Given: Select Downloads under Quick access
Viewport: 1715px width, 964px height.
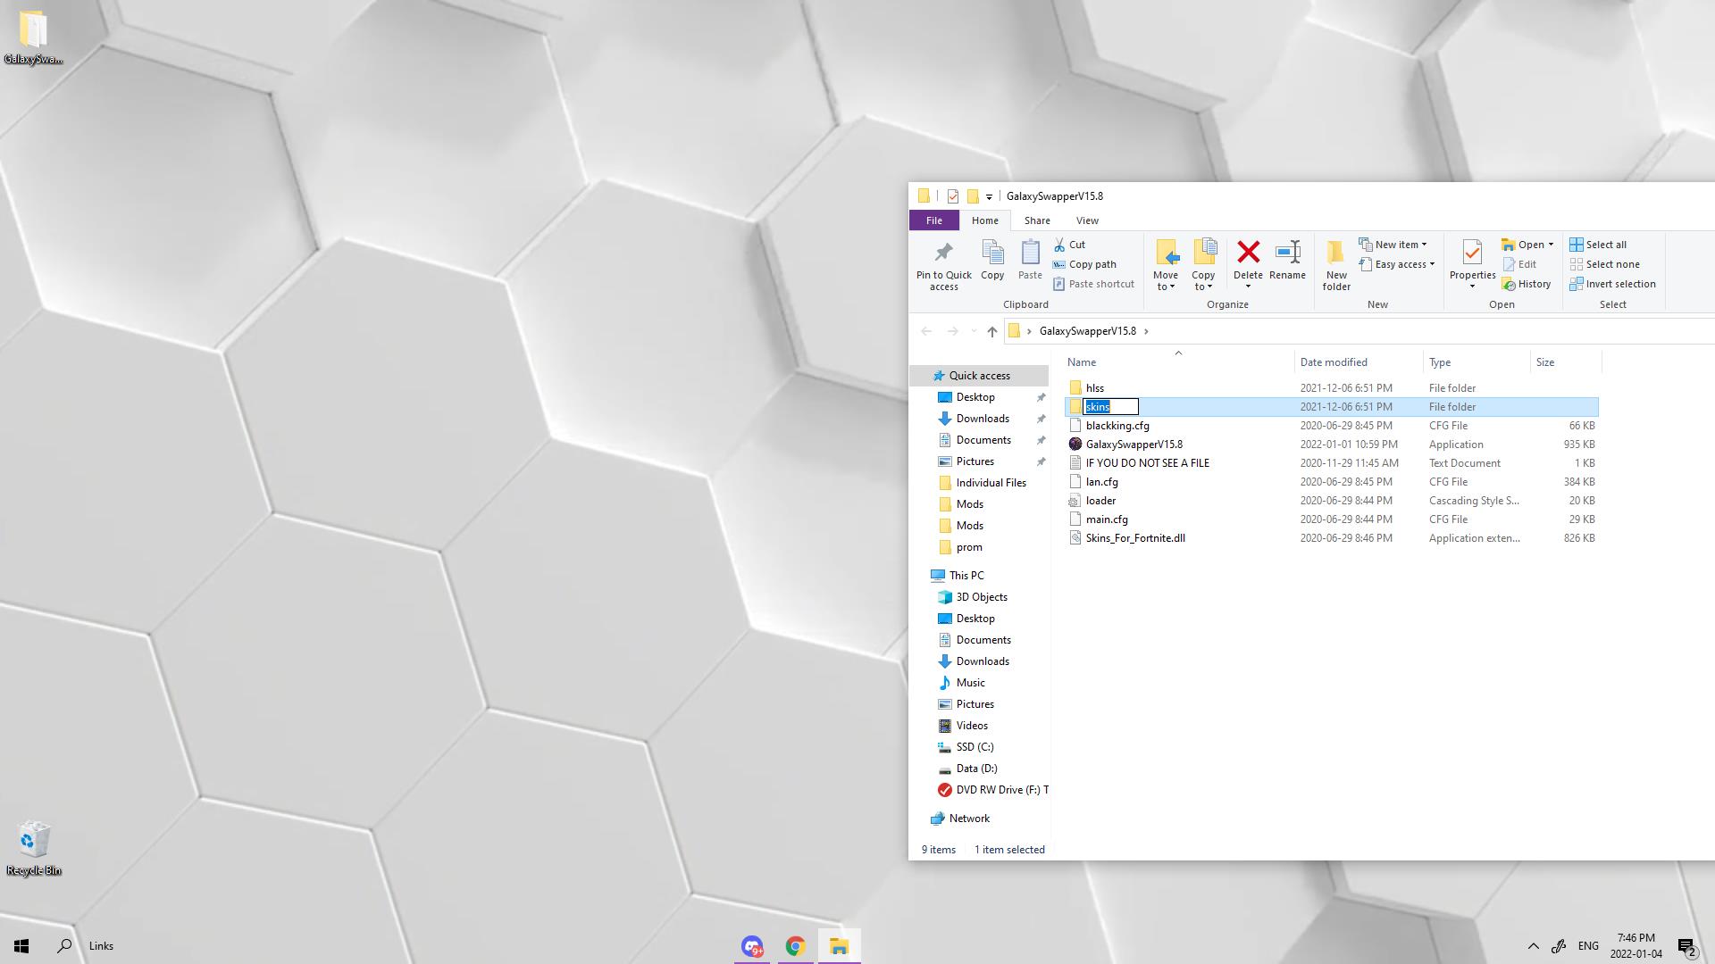Looking at the screenshot, I should click(x=982, y=419).
